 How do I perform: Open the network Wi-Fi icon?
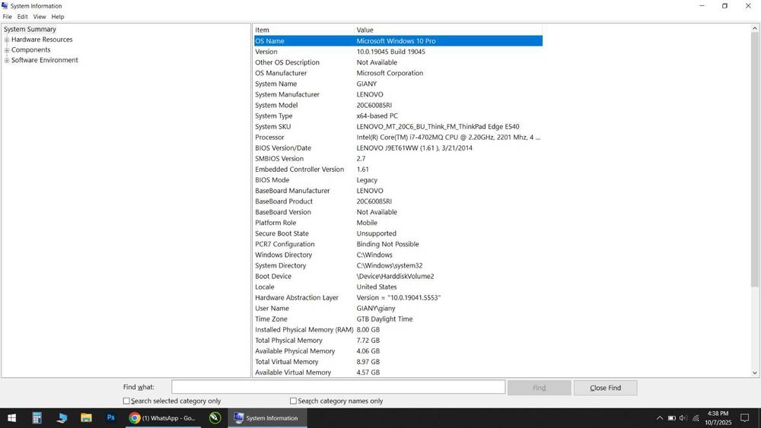click(x=696, y=418)
